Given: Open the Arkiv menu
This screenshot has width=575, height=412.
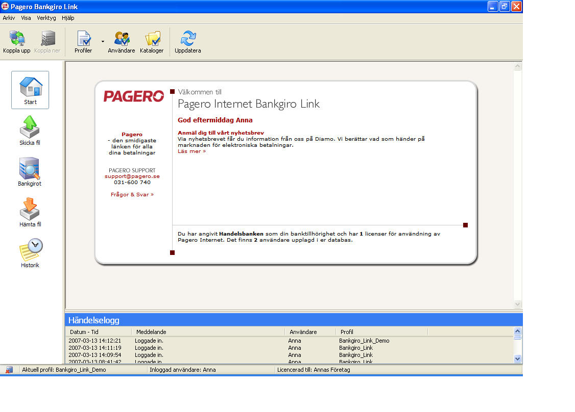Looking at the screenshot, I should 9,18.
